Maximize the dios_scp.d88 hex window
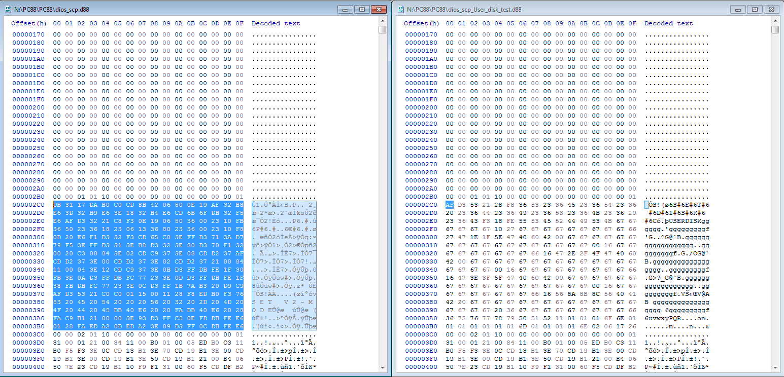784x377 pixels. tap(362, 10)
